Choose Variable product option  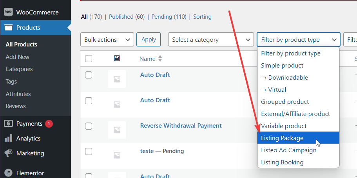pos(284,126)
